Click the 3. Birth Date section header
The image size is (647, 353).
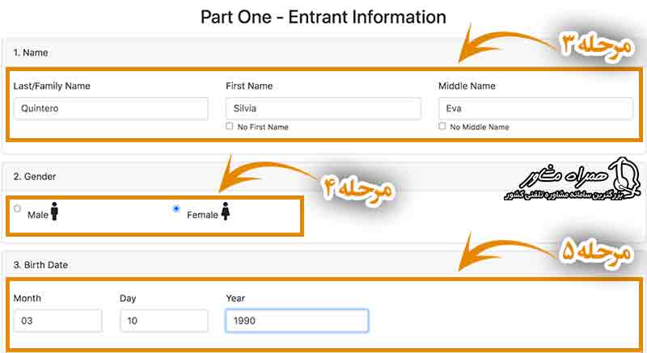41,265
